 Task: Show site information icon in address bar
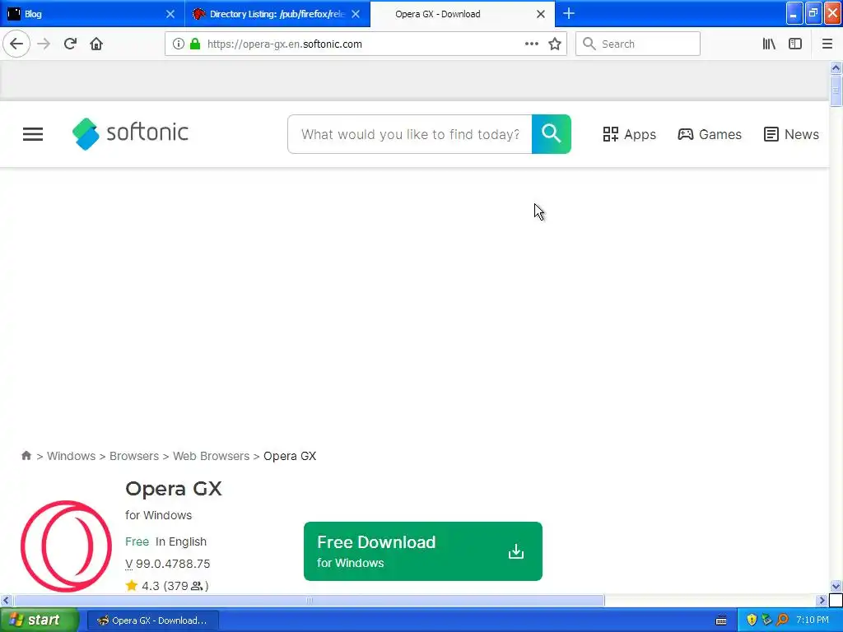(x=179, y=44)
